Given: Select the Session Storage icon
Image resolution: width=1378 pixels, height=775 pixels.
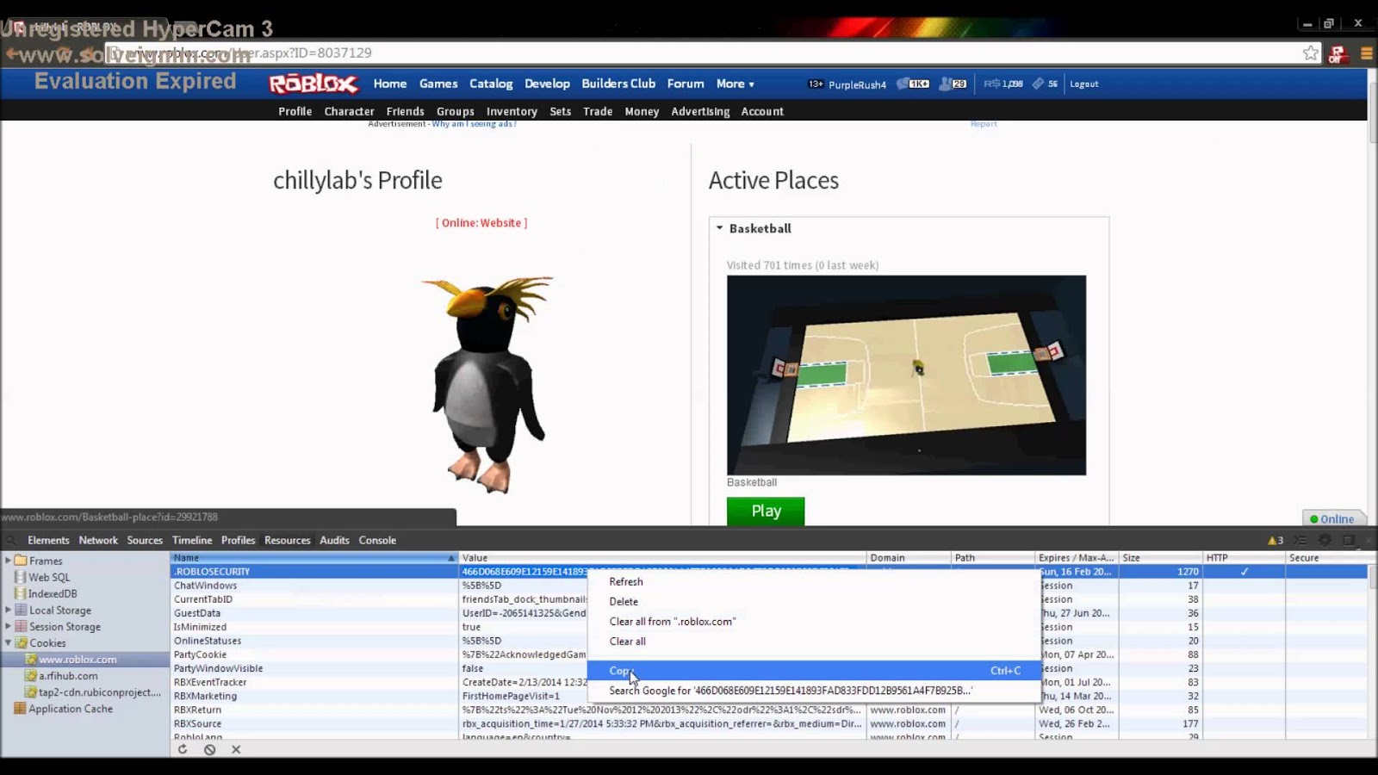Looking at the screenshot, I should [21, 626].
